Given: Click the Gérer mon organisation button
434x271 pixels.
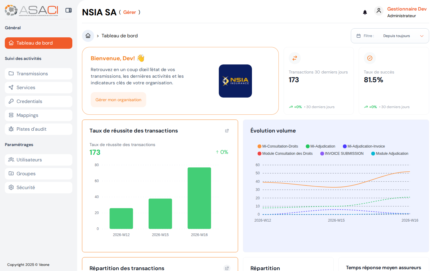Looking at the screenshot, I should 118,100.
